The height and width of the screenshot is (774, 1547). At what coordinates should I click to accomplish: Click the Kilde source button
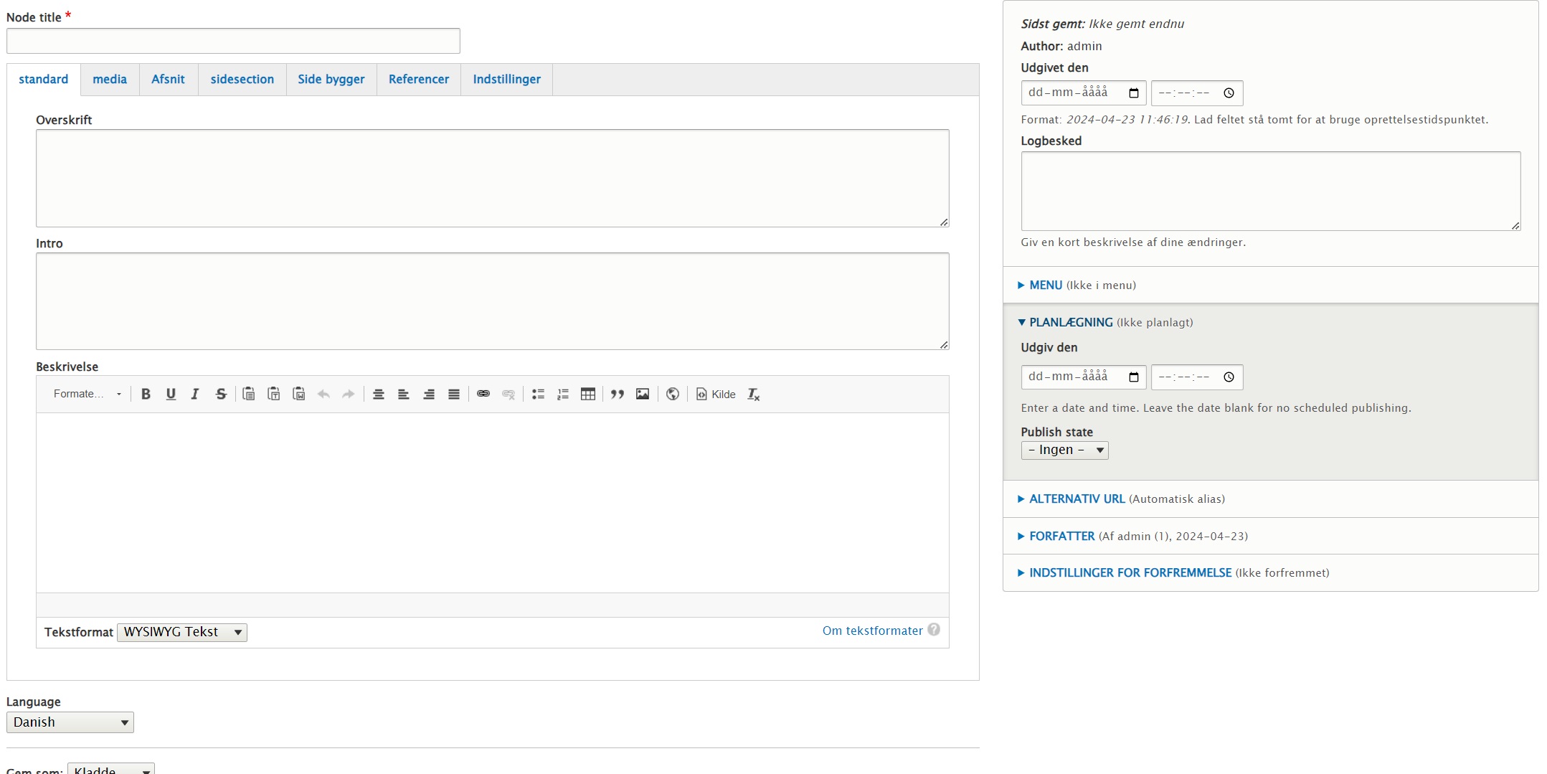[x=716, y=394]
